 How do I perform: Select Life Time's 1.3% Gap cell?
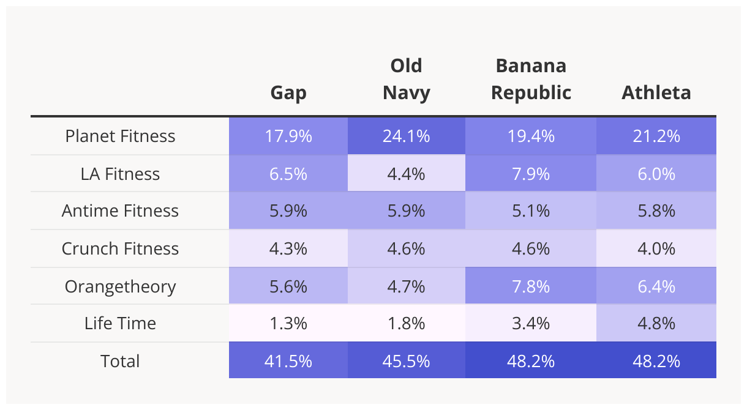click(288, 323)
